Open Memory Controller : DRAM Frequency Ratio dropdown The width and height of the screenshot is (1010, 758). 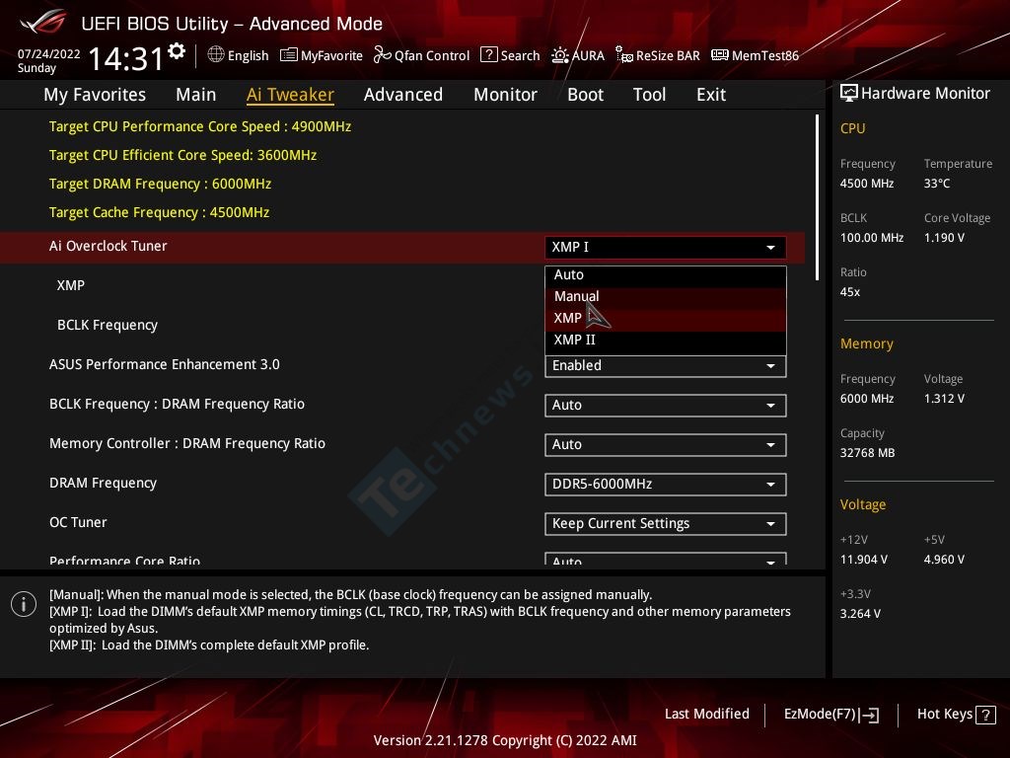[666, 445]
